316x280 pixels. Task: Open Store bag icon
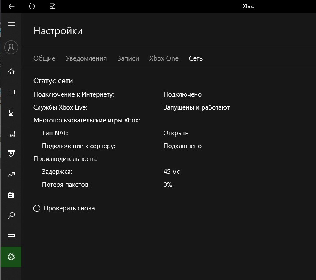(x=11, y=195)
